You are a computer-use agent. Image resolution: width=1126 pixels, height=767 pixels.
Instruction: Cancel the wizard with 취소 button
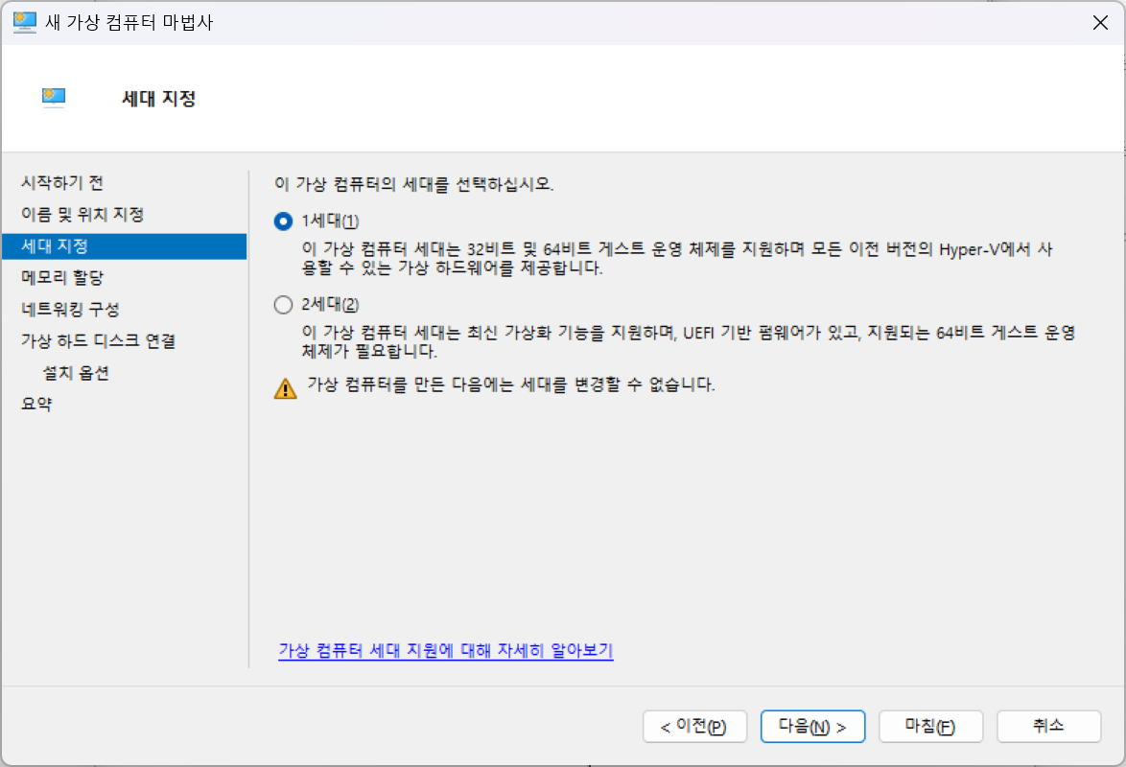[x=1048, y=726]
